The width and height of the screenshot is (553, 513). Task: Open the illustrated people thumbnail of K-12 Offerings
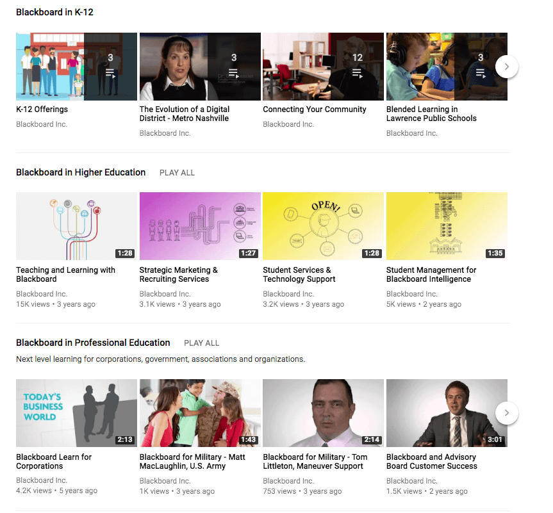click(x=76, y=67)
